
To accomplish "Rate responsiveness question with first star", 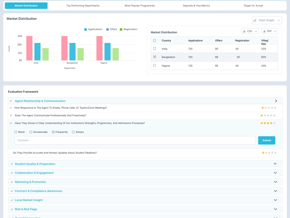I will [x=262, y=108].
